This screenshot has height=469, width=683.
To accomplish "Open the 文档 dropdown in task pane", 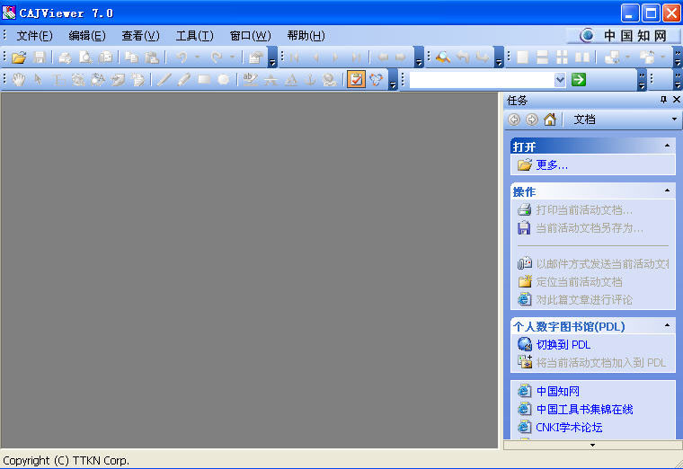I will (674, 119).
